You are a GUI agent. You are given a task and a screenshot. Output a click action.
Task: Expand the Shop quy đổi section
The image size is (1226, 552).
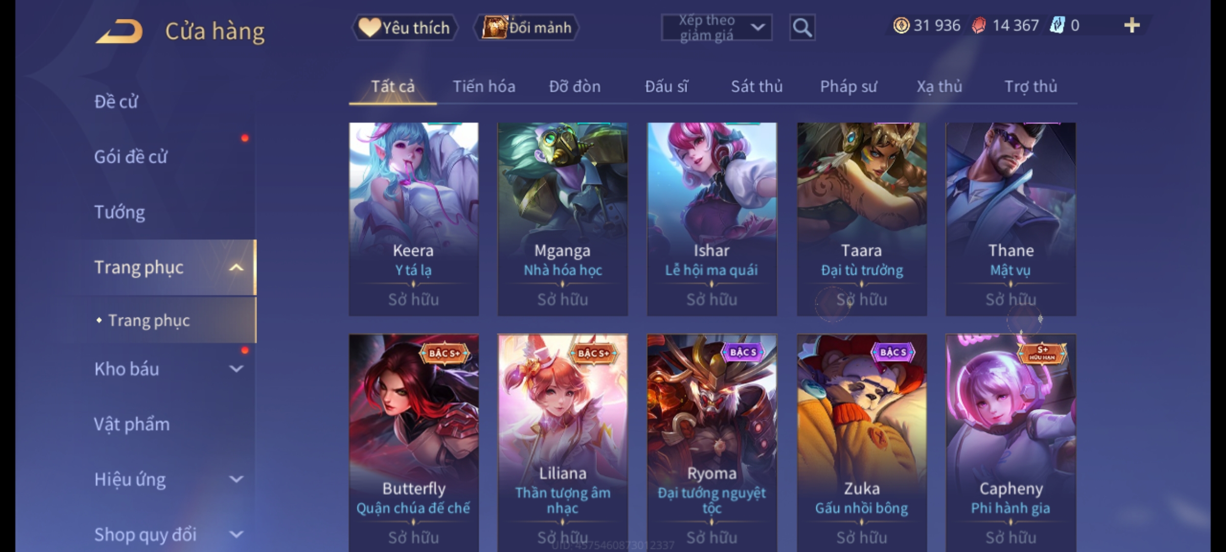click(236, 534)
